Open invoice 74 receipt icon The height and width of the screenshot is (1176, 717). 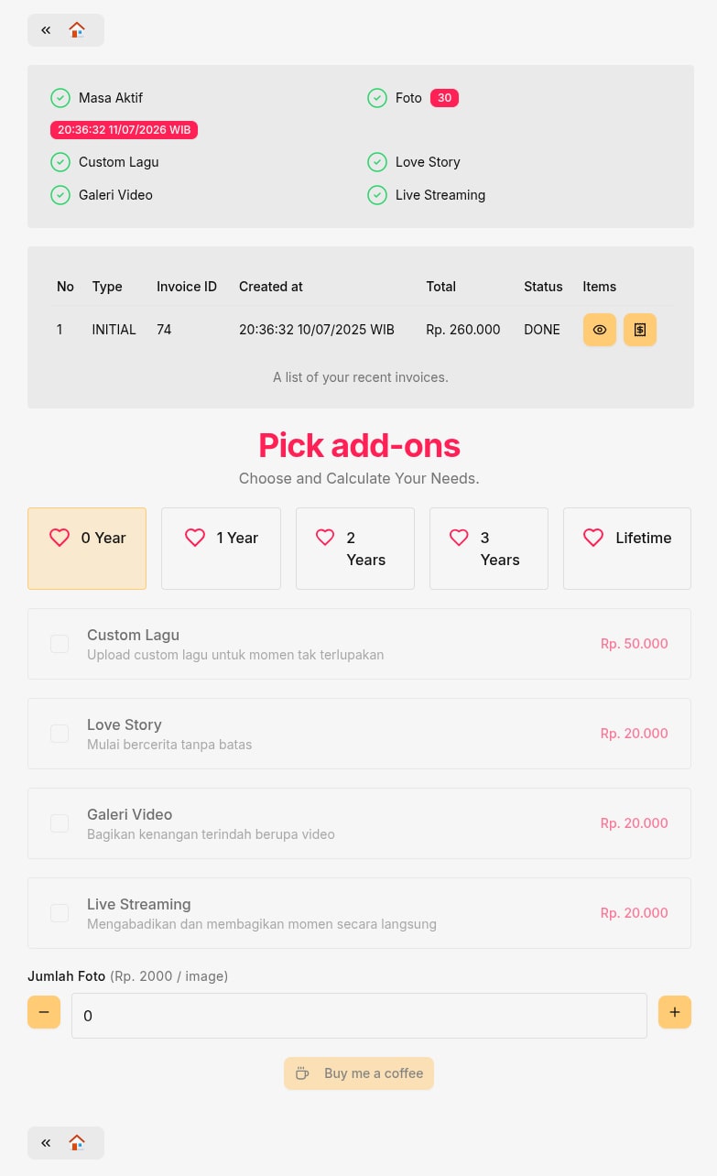pos(640,330)
